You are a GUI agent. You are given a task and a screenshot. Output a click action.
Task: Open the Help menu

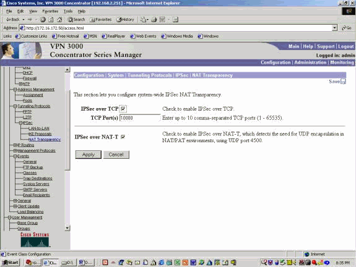pos(82,11)
